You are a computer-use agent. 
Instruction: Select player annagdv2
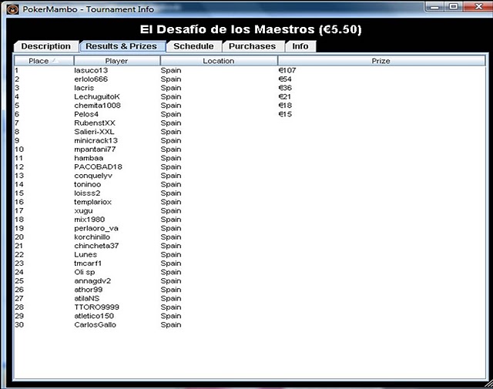click(92, 281)
